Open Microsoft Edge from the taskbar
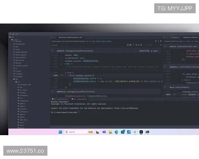Viewport: 199px width, 159px height. [117, 132]
